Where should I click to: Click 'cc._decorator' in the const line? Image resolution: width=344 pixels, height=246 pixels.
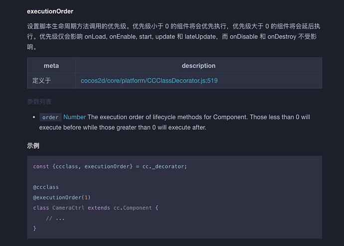(164, 166)
